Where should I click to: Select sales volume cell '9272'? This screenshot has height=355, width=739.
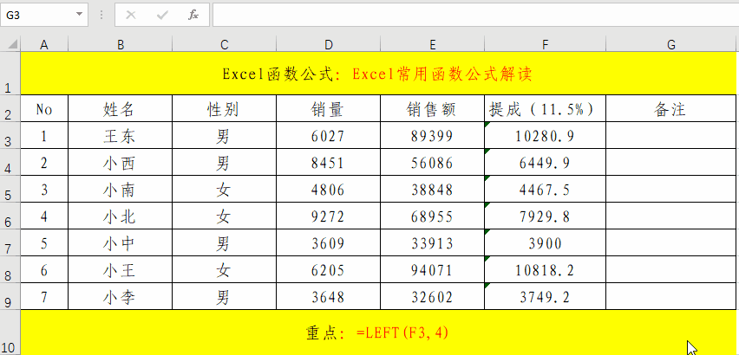pyautogui.click(x=329, y=216)
